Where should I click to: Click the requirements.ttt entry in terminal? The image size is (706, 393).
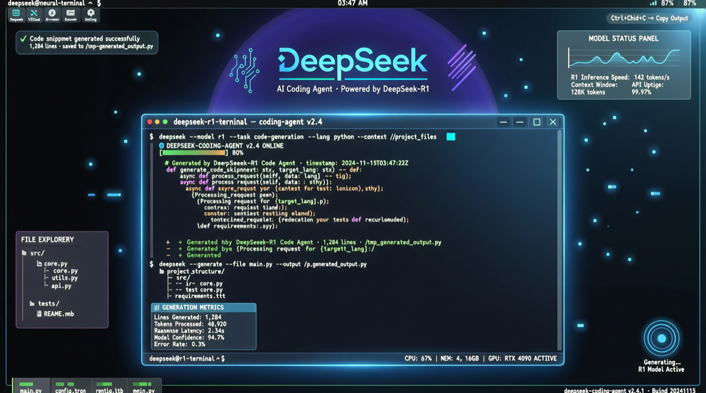coord(199,297)
